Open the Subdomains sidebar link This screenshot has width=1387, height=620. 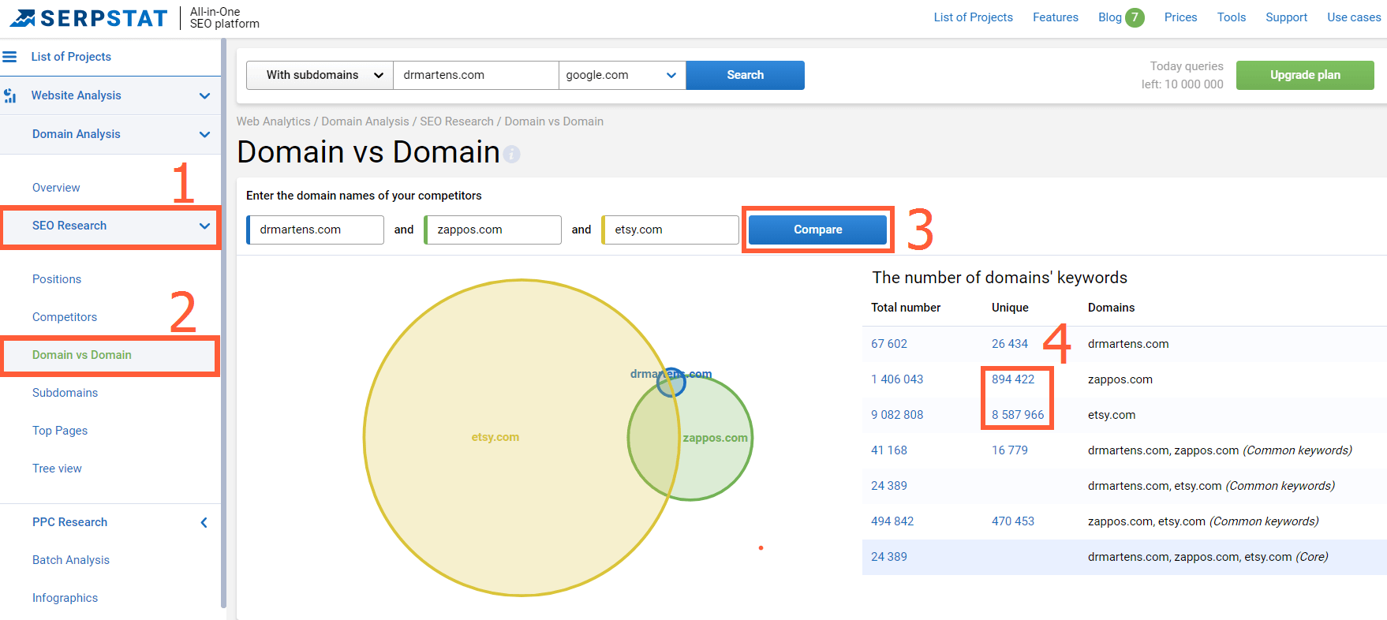coord(65,393)
